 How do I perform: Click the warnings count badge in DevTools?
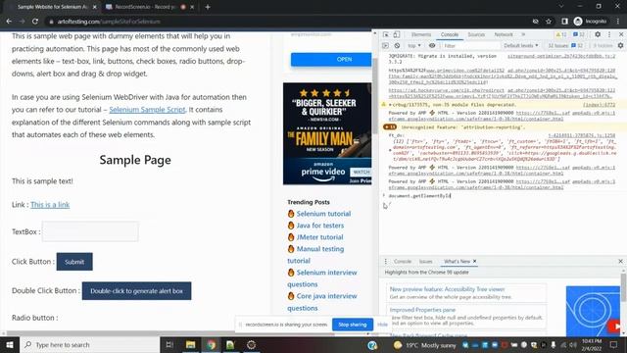[x=561, y=35]
